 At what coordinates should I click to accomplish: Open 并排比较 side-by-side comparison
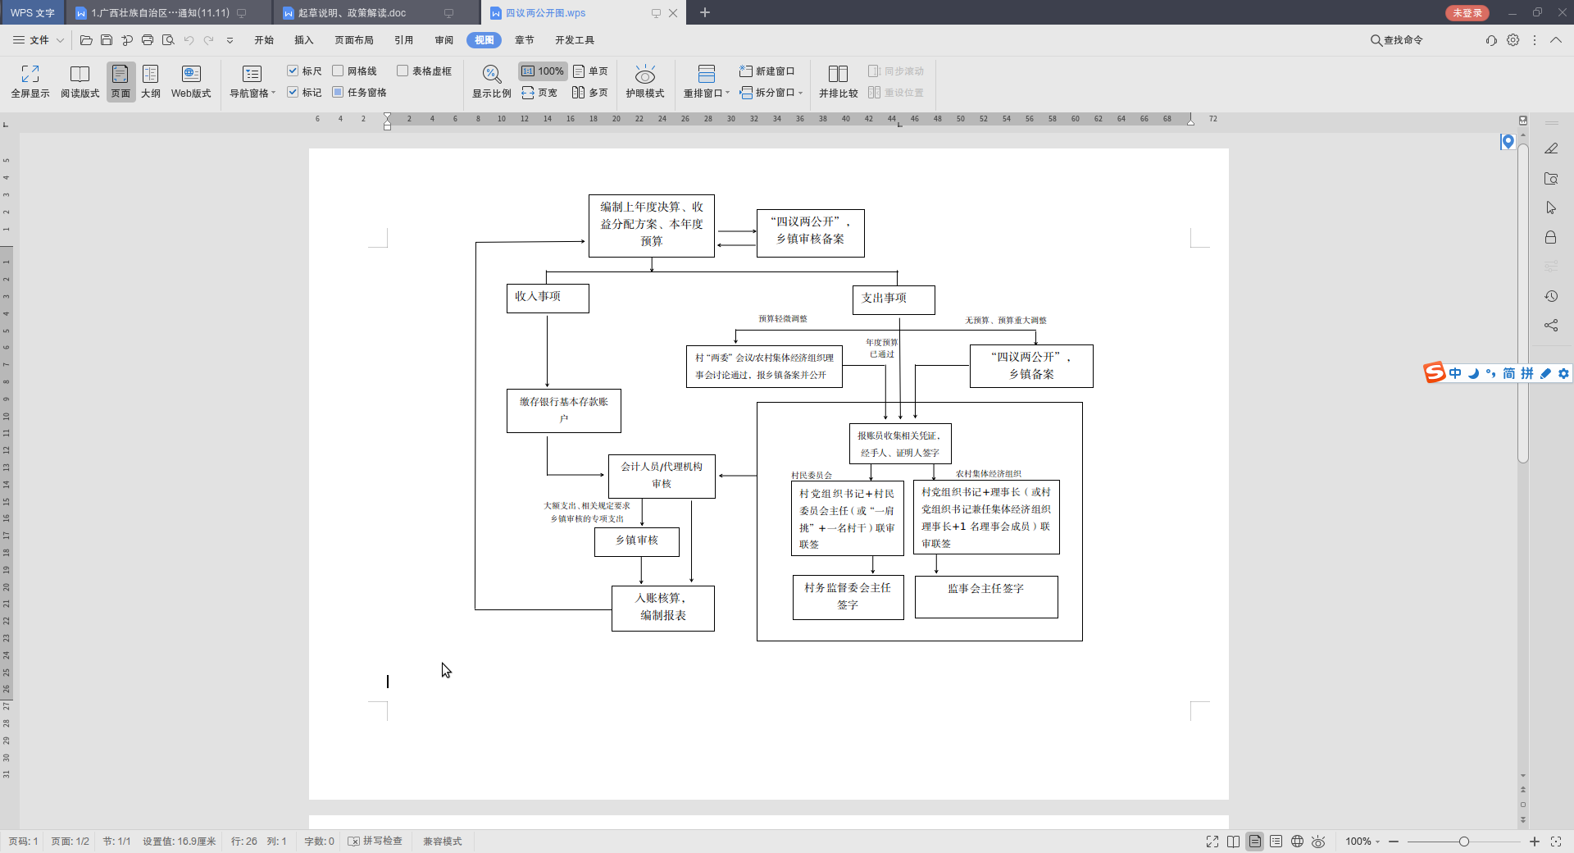tap(838, 75)
